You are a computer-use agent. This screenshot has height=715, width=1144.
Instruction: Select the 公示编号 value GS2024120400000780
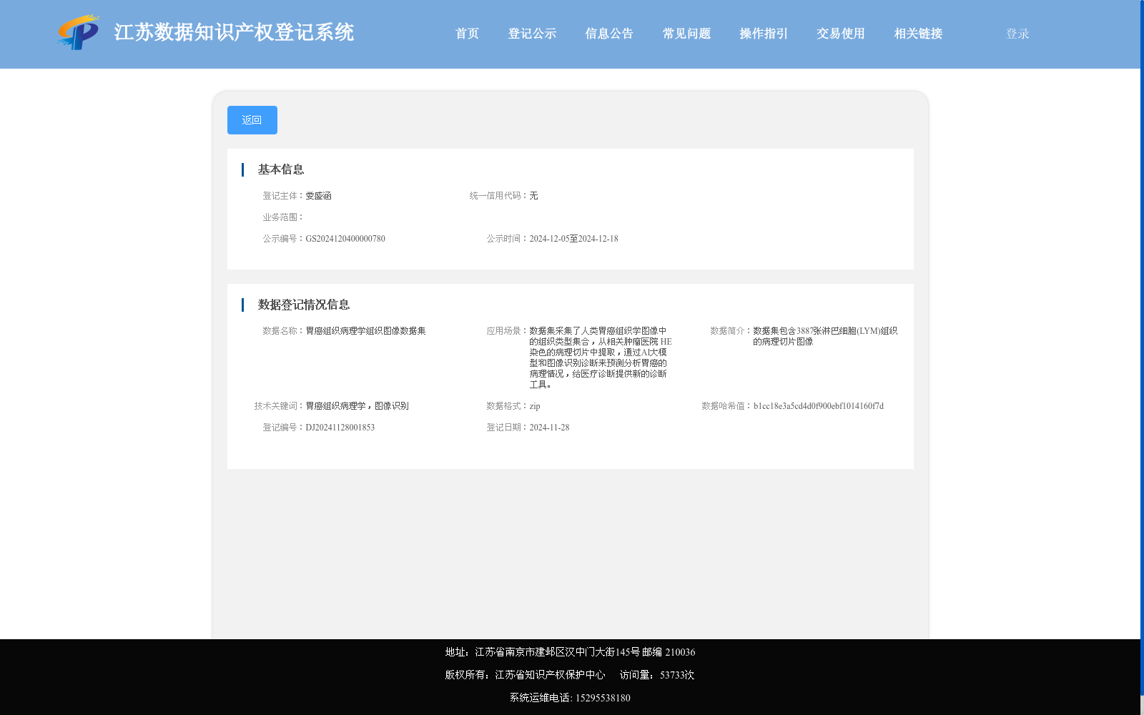point(345,239)
